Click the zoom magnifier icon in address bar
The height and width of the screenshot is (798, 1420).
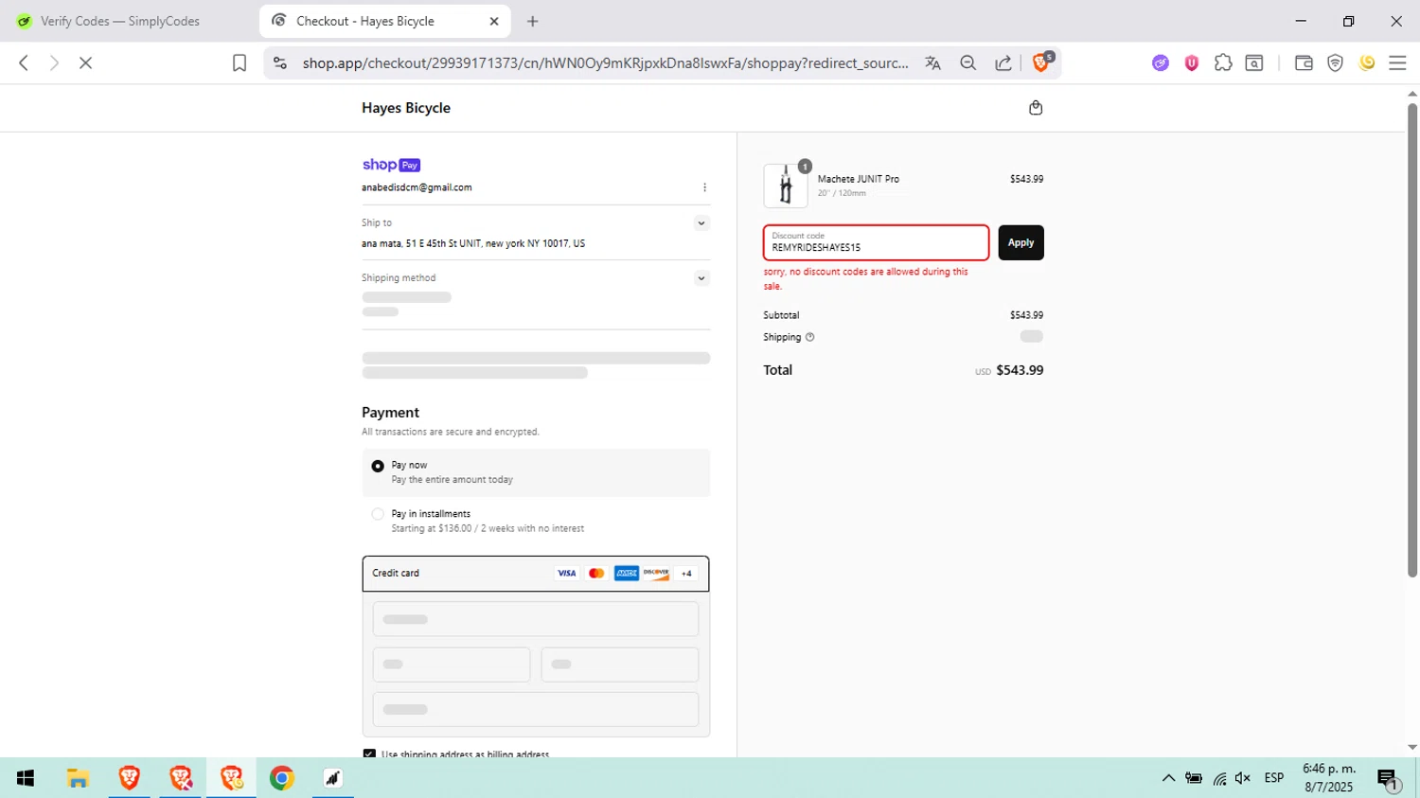[967, 63]
